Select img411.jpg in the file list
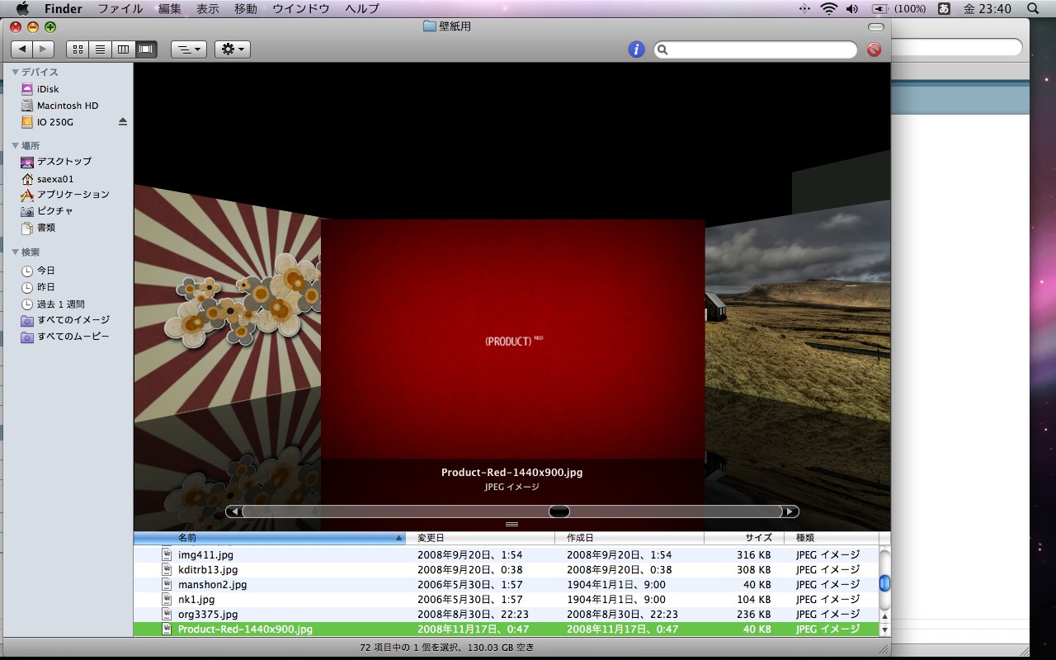 pos(506,555)
